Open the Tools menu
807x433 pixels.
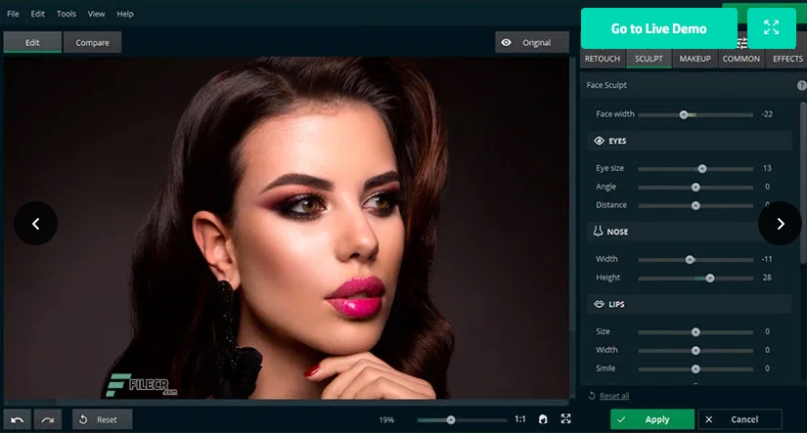tap(67, 14)
